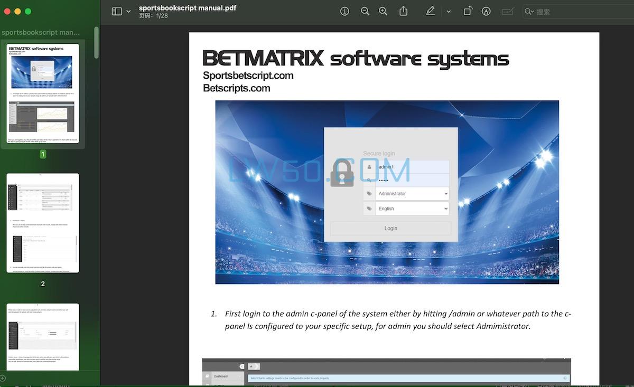Expand the highlight color options arrow

pyautogui.click(x=449, y=11)
